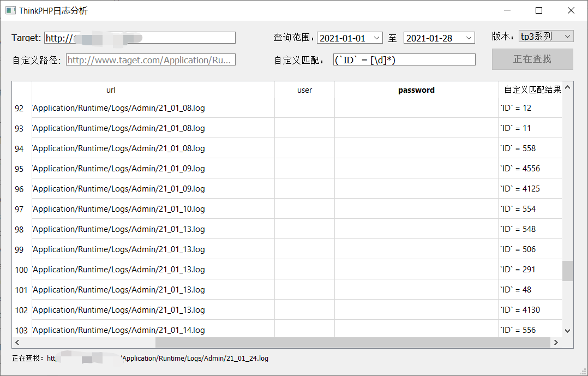Sort by the password column header
The height and width of the screenshot is (376, 588).
click(x=416, y=90)
